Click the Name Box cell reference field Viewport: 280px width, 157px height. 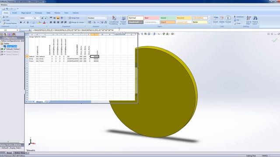click(x=9, y=30)
